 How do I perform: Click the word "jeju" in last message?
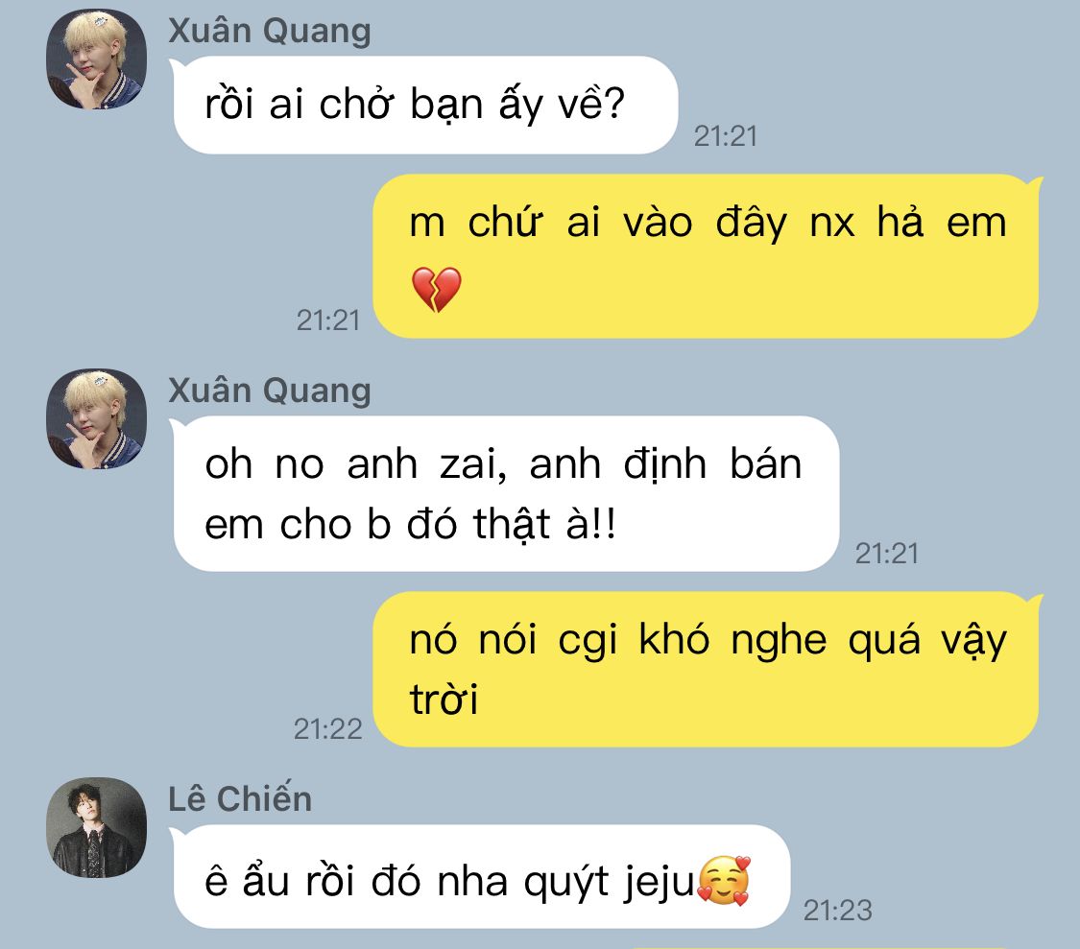click(660, 882)
